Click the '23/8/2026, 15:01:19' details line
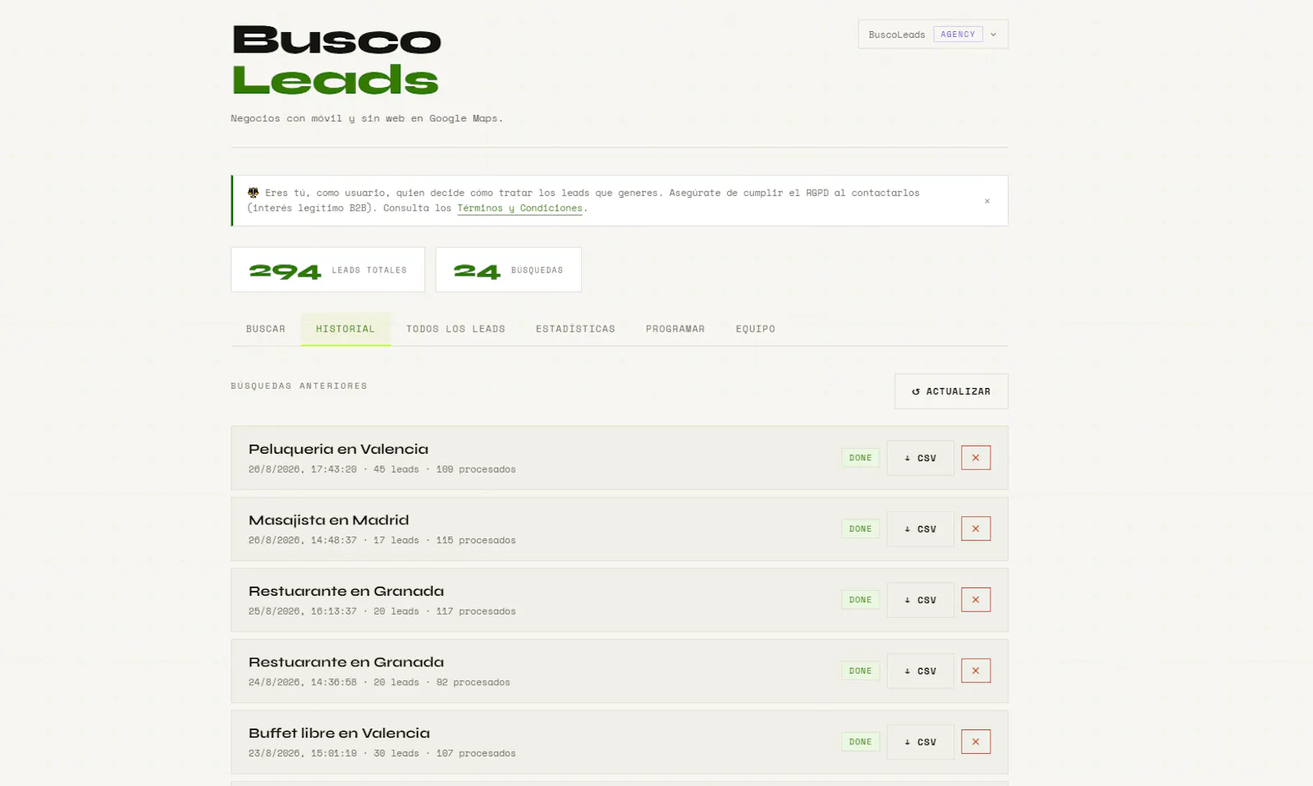Screen dimensions: 1313x786 [x=382, y=753]
